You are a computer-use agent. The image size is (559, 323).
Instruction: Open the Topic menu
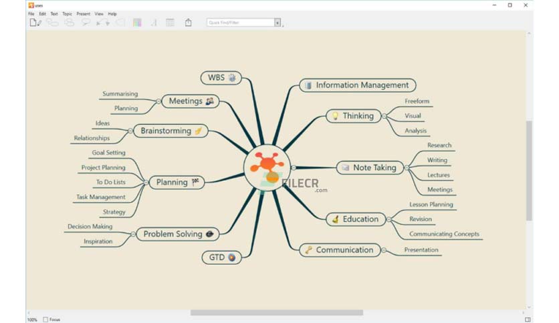tap(67, 14)
